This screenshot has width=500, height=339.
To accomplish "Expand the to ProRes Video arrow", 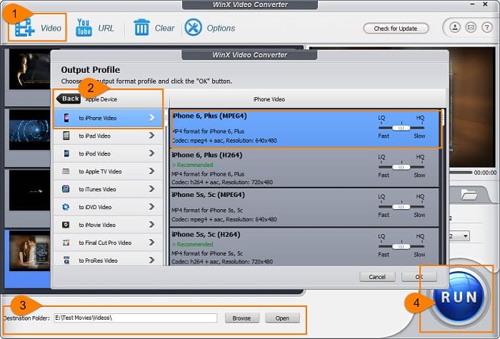I will point(151,260).
